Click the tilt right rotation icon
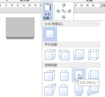The width and height of the screenshot is (105, 97). click(x=70, y=11)
